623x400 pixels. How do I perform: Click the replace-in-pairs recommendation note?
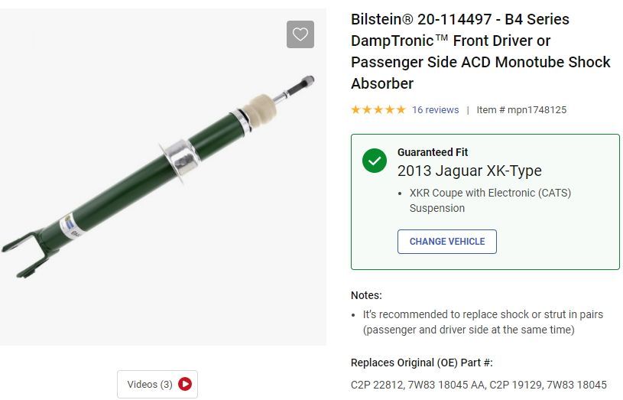tap(482, 322)
